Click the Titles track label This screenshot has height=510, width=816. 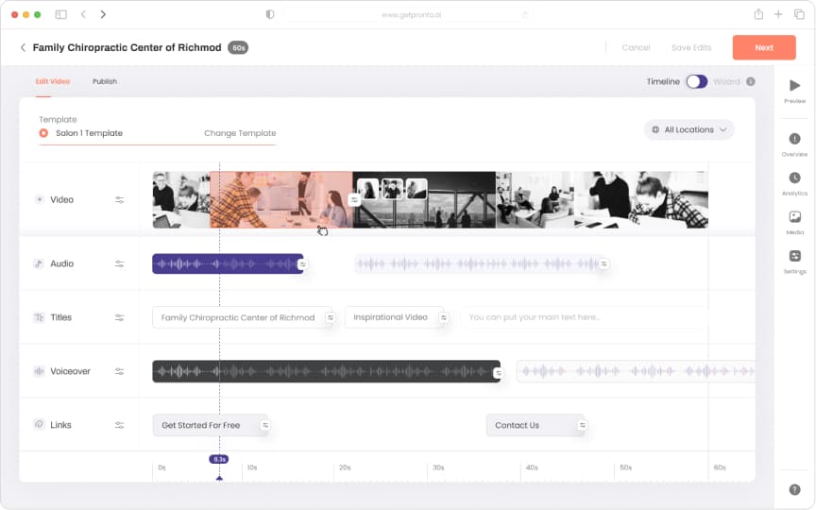pyautogui.click(x=60, y=317)
